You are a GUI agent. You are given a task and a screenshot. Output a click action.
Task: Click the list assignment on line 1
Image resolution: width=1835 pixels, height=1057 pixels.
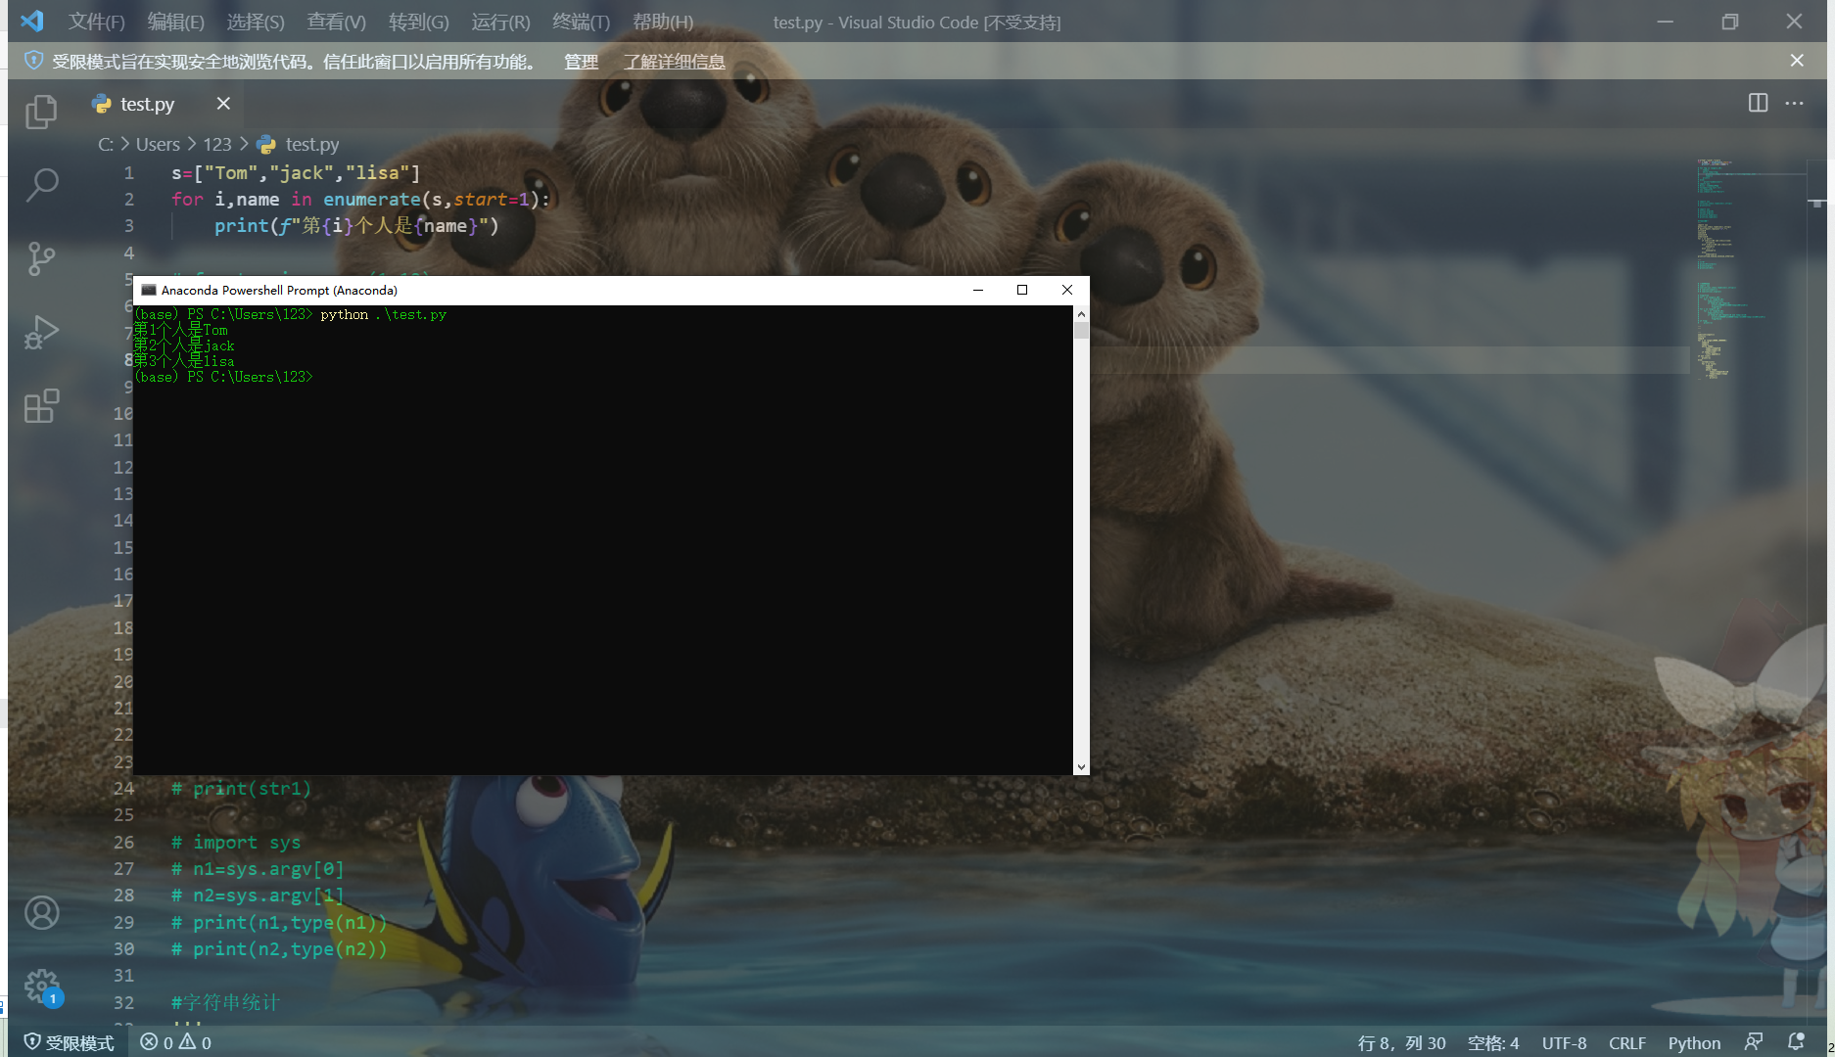pyautogui.click(x=296, y=173)
